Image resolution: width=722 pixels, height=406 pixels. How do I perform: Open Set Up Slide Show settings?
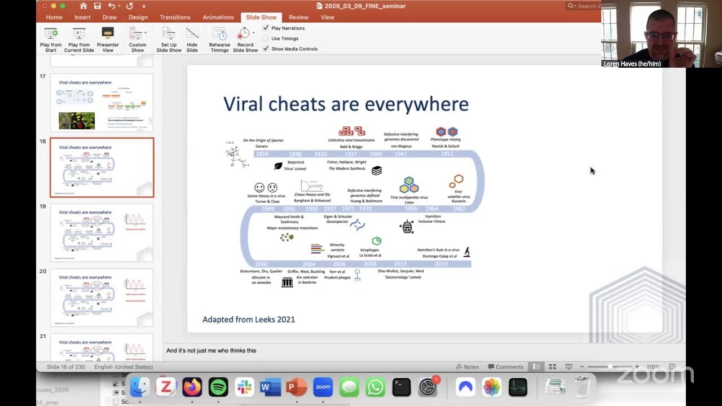pyautogui.click(x=169, y=39)
